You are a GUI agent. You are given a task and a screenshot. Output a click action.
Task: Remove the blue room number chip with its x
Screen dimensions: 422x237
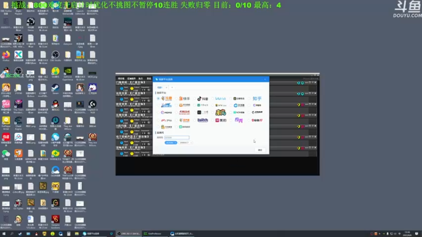click(175, 143)
